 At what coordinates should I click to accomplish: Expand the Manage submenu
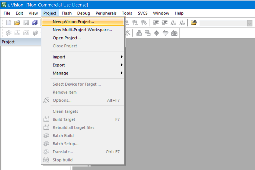point(83,73)
